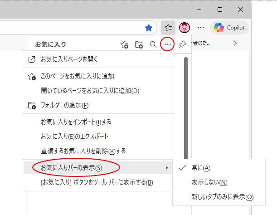Select 新しいタブのみに表示(O) option
Screen dimensions: 277x215
[219, 197]
